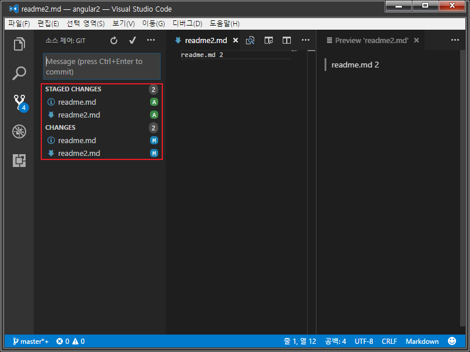Open the Source Control view icon
The height and width of the screenshot is (352, 470).
coord(19,102)
